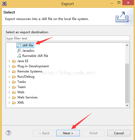Expand the Web Services node arrow
This screenshot has height=140, width=135.
click(9, 97)
